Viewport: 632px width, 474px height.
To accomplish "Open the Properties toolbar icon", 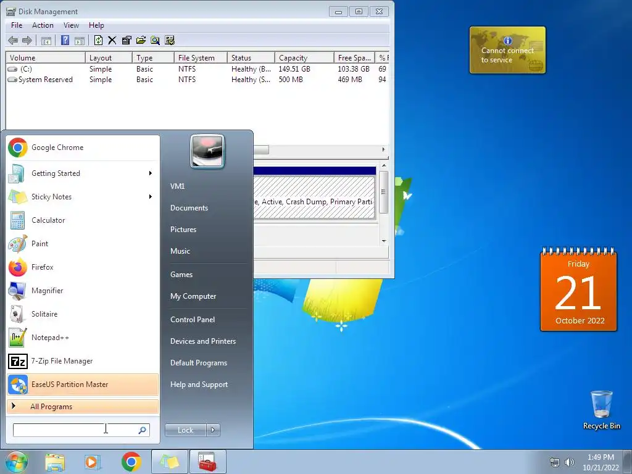I will (x=127, y=40).
